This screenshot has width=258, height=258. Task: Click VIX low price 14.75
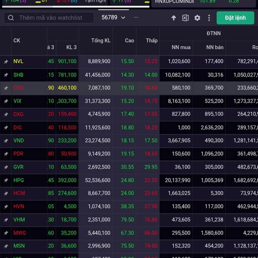(x=151, y=101)
